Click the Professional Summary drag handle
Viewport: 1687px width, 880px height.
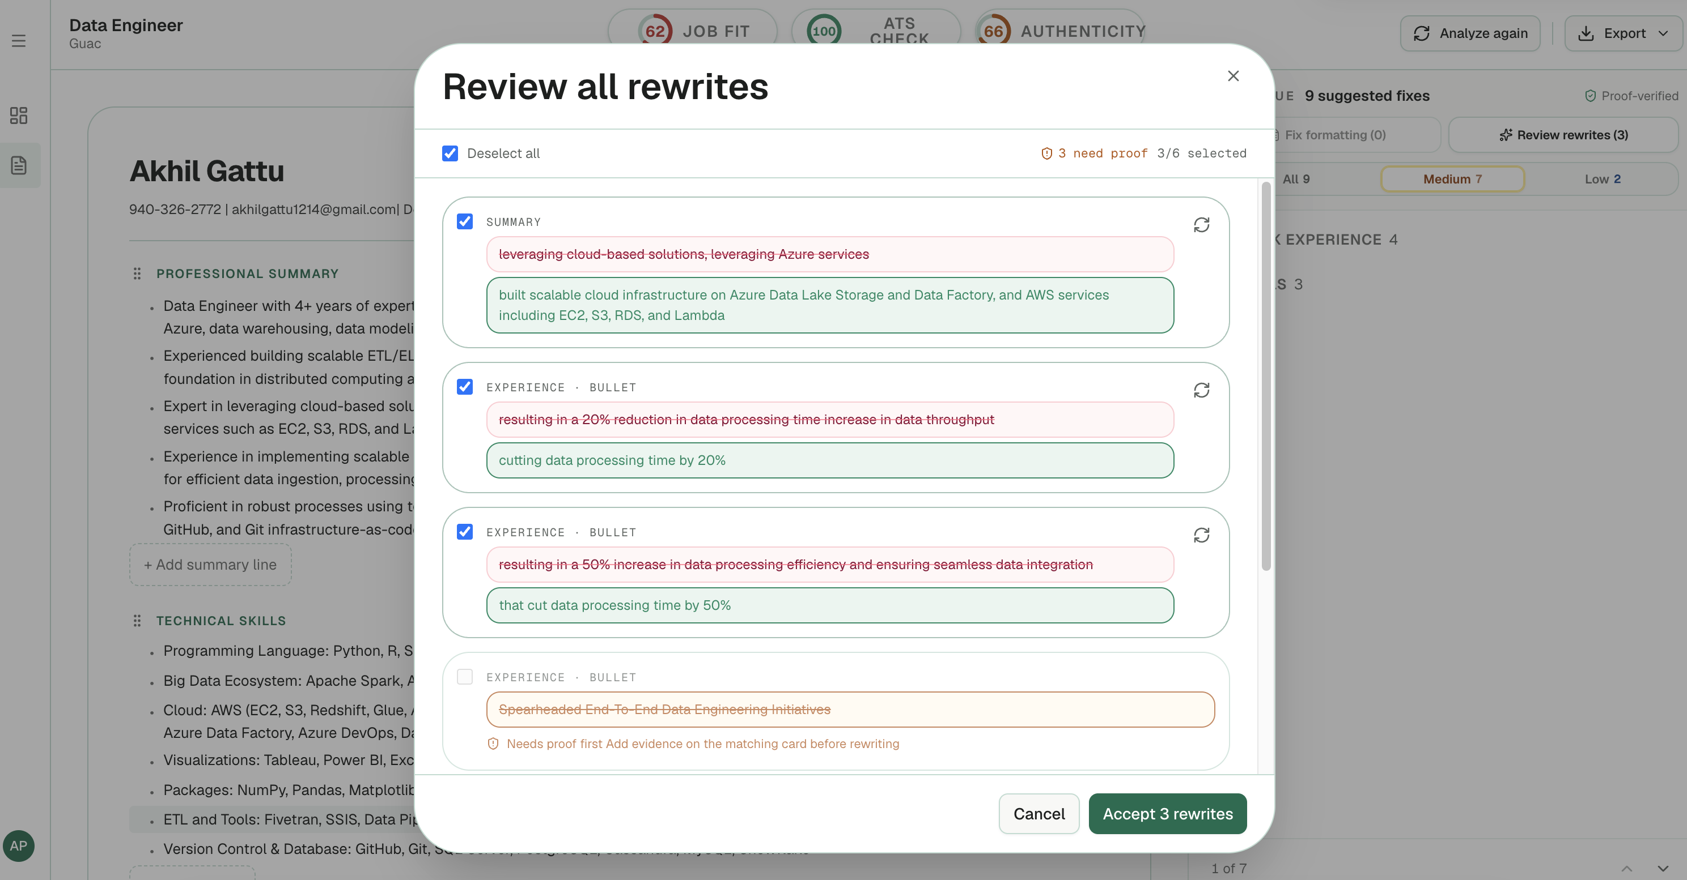coord(137,274)
